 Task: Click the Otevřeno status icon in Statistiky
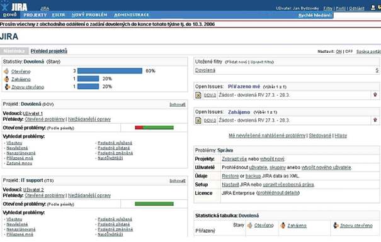(x=6, y=71)
